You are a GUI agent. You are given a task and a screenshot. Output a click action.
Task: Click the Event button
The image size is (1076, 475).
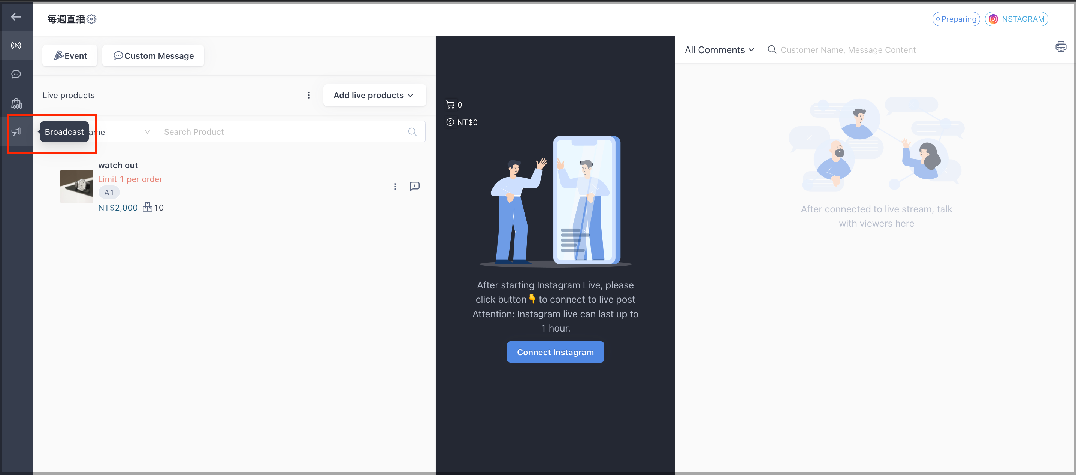(x=70, y=55)
